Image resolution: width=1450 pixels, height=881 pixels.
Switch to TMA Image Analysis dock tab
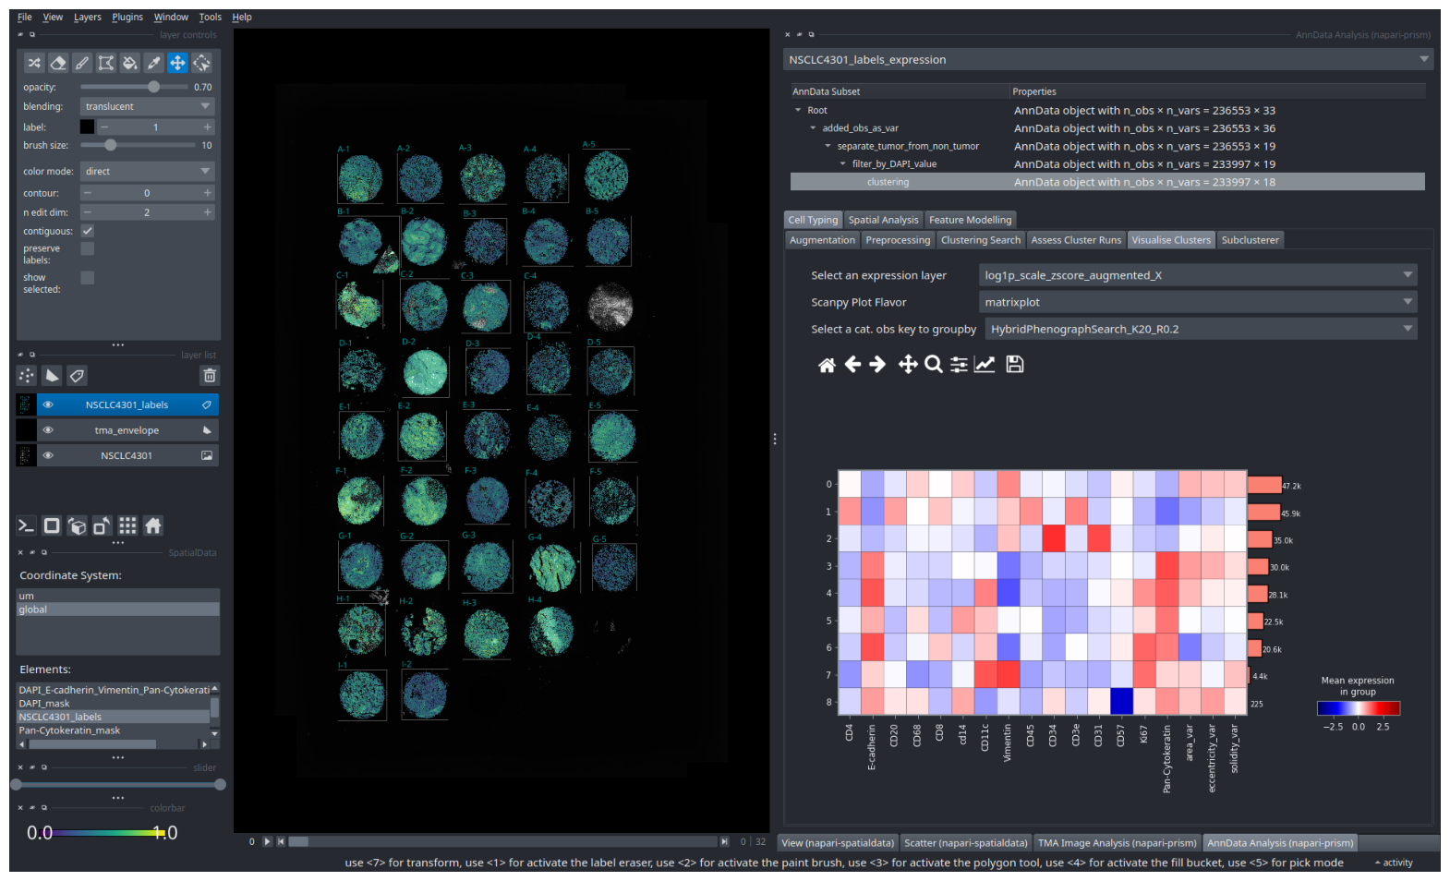1117,842
